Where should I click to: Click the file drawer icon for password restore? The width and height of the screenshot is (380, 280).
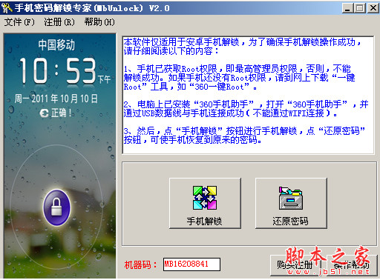(291, 198)
